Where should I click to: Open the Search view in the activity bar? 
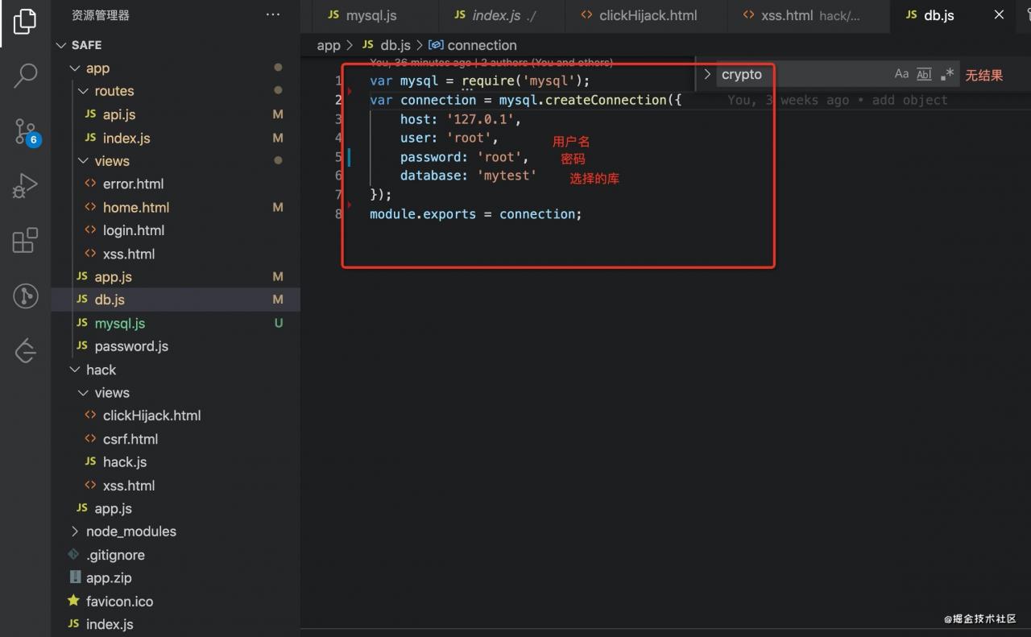click(x=24, y=75)
